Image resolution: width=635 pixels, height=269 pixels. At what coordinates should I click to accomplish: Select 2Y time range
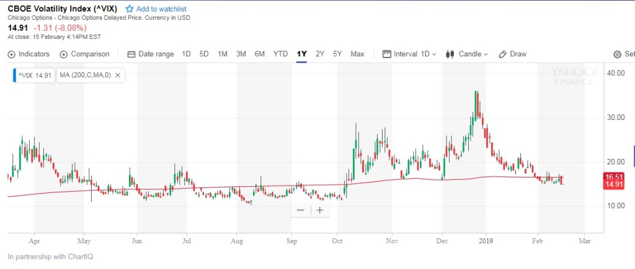[x=320, y=54]
